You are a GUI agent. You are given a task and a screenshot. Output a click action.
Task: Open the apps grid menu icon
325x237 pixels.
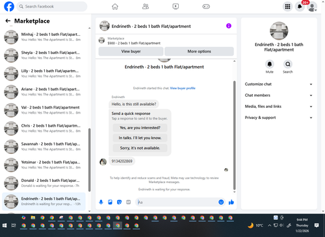pos(287,6)
